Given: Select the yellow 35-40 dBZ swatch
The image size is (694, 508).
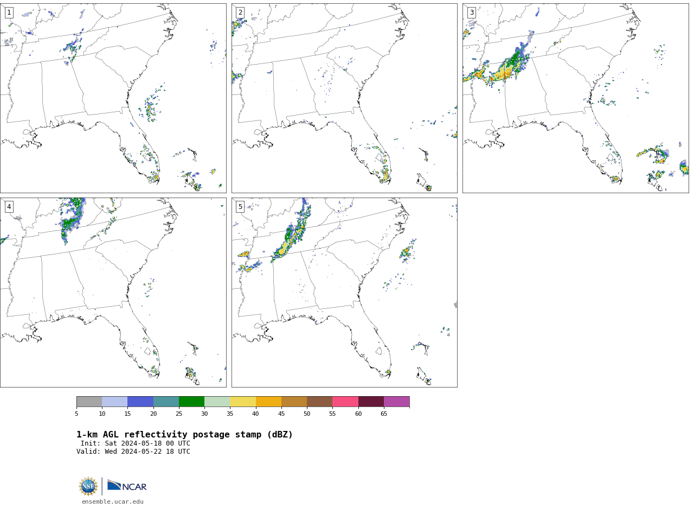Looking at the screenshot, I should 243,402.
